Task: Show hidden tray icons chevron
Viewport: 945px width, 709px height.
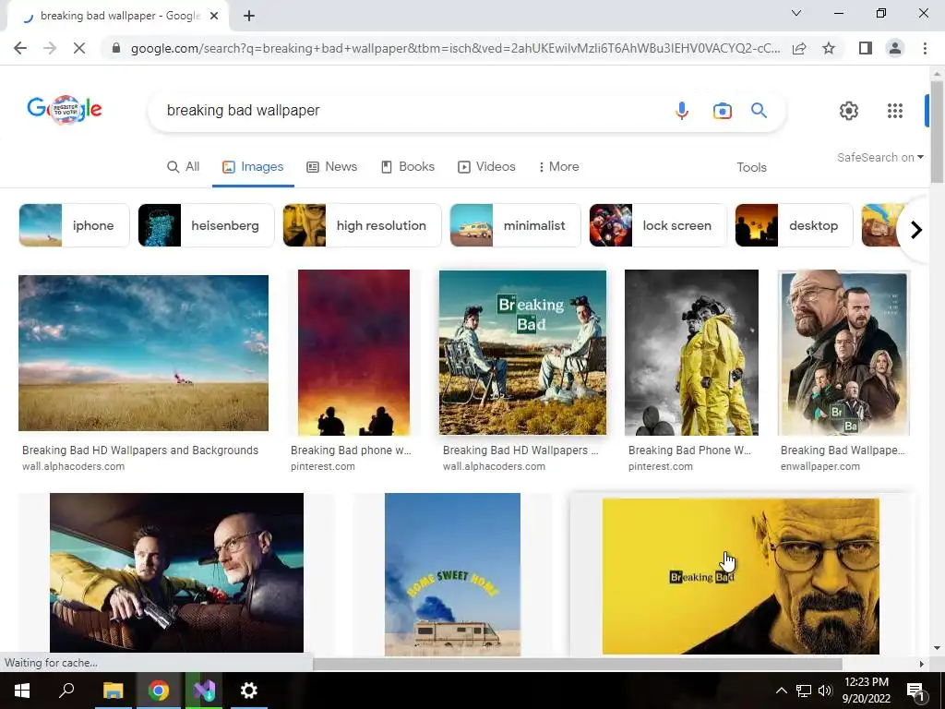Action: [781, 691]
